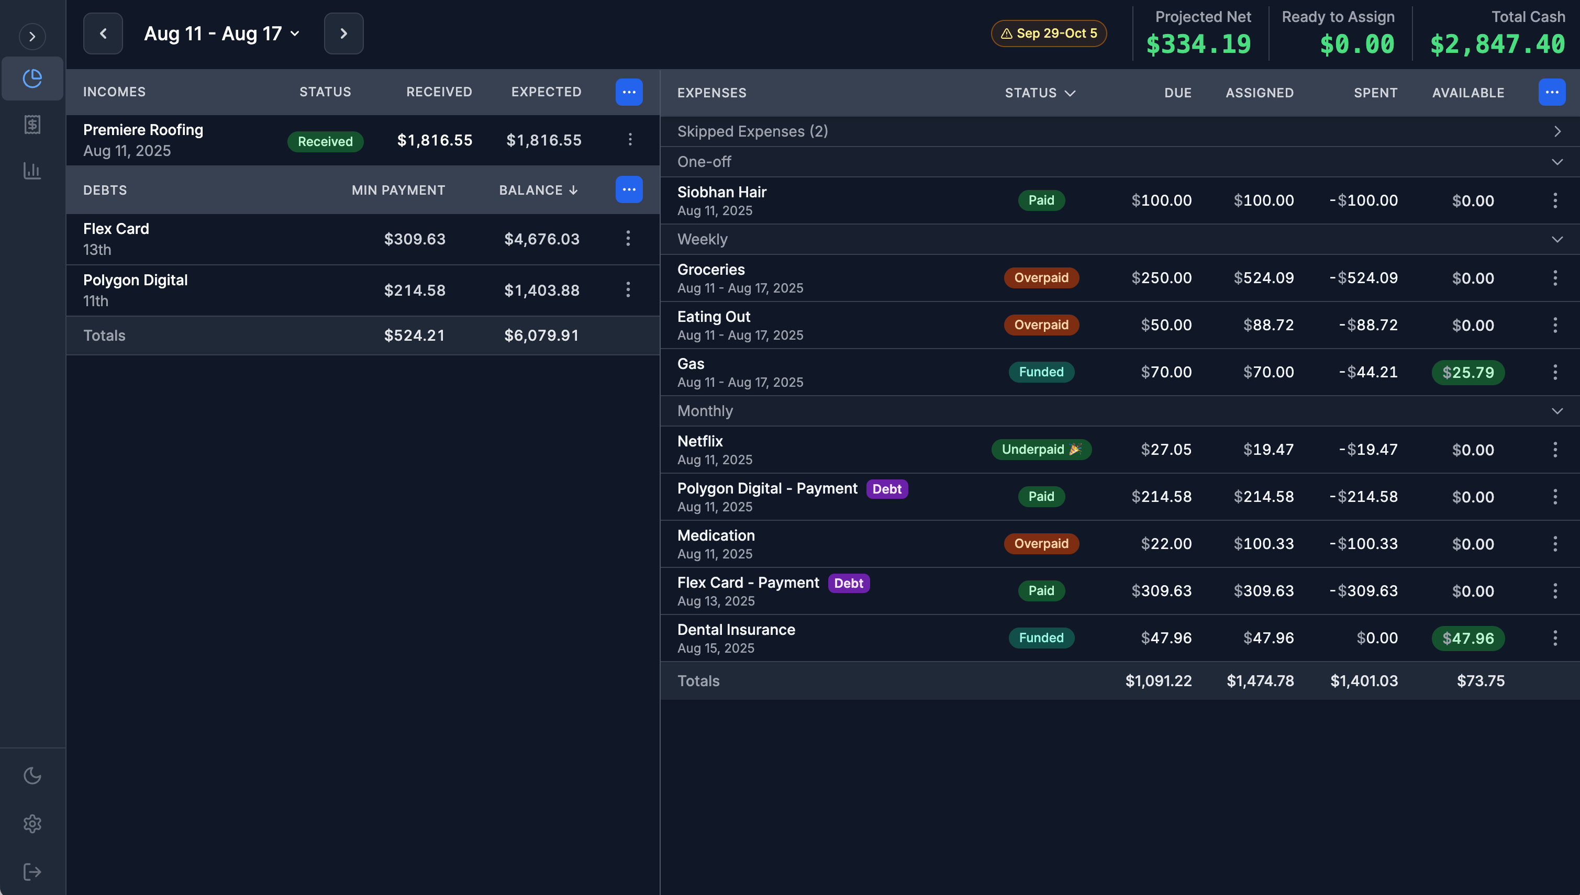Click the logout icon in sidebar

pos(32,871)
